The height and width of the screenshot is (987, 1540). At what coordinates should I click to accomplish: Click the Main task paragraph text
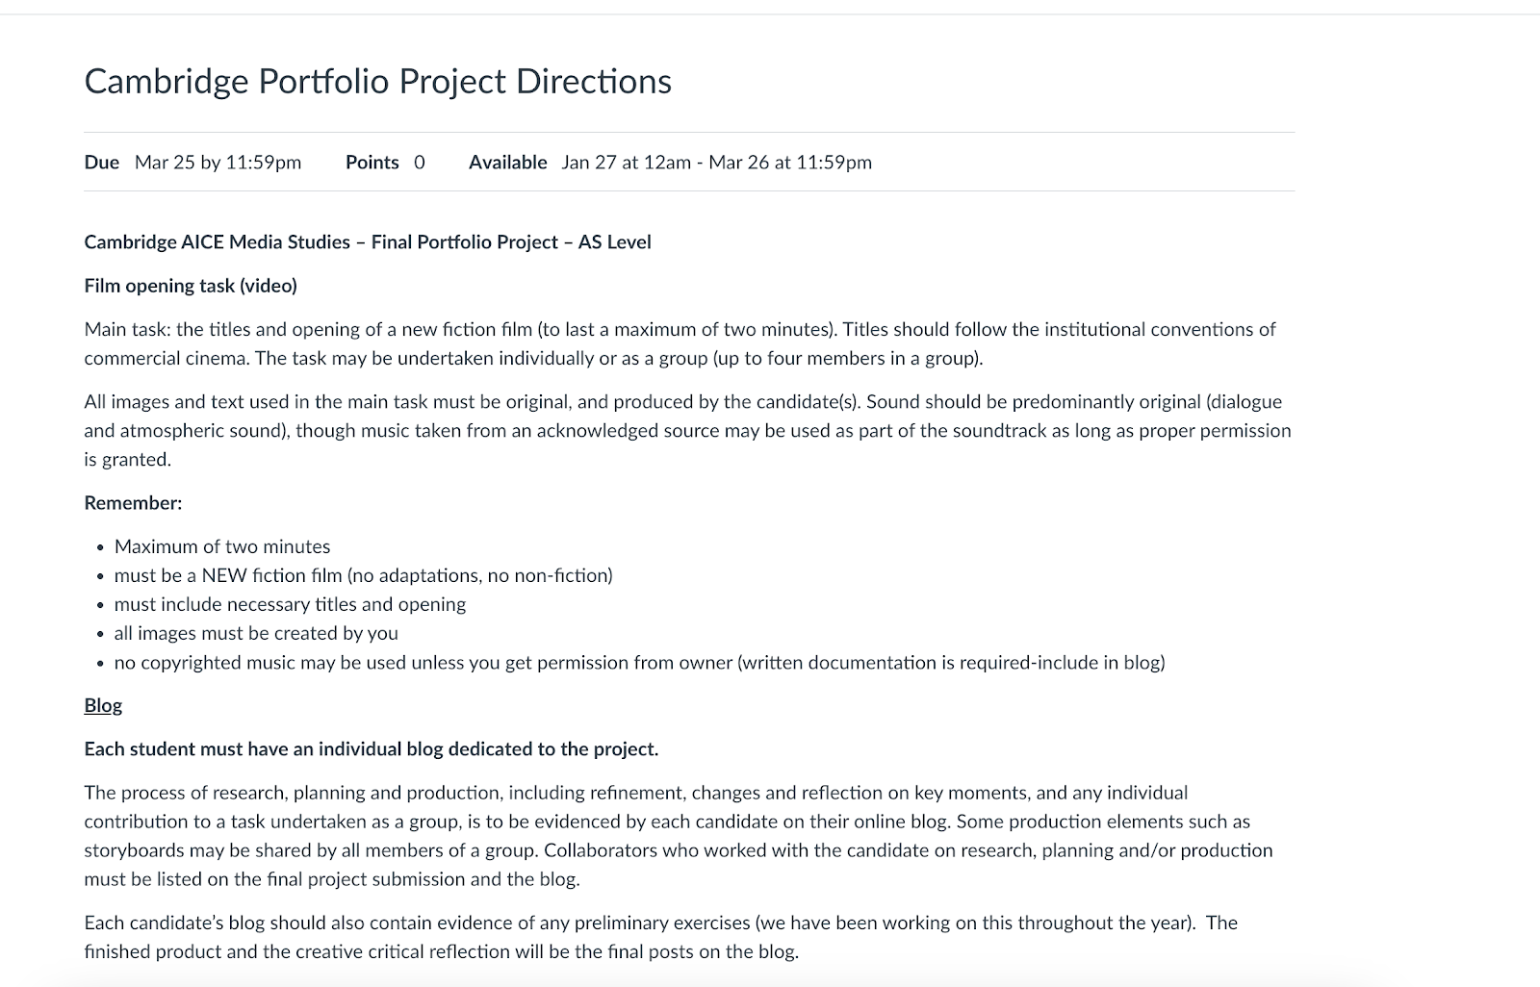coord(680,343)
